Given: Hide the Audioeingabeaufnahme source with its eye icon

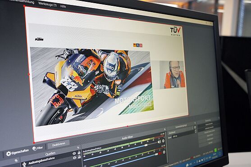Looking at the screenshot, I should [x=74, y=158].
